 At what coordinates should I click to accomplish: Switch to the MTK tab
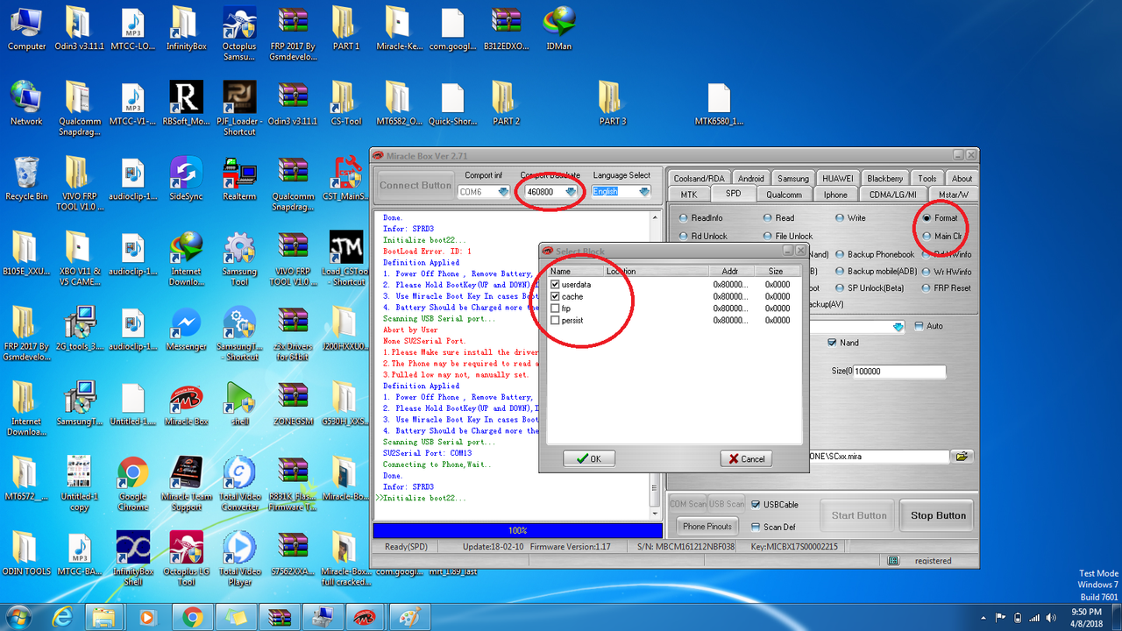click(689, 195)
